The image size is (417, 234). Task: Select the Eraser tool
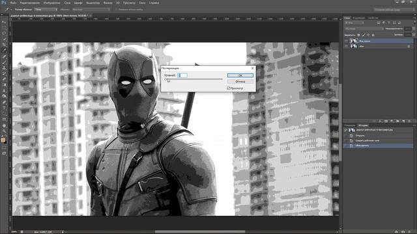(4, 79)
